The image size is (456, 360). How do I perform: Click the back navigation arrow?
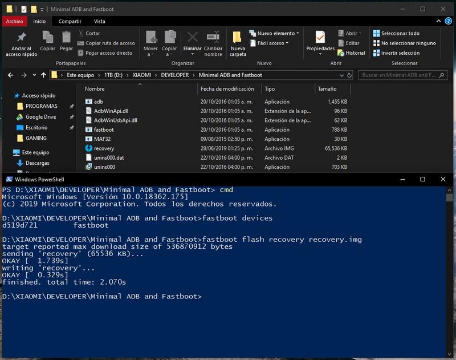point(11,75)
